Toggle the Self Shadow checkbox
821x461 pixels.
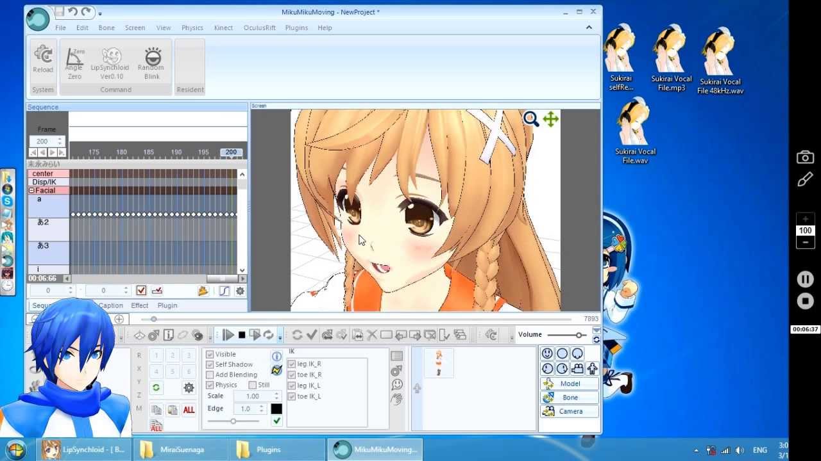click(210, 364)
